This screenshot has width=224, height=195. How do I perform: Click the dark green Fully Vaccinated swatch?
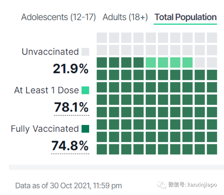point(85,129)
